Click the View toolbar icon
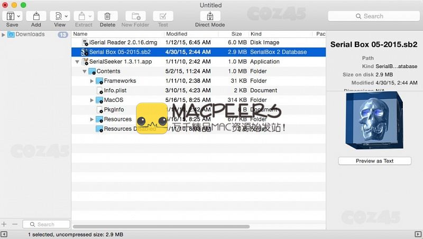Image resolution: width=423 pixels, height=239 pixels. pos(58,16)
